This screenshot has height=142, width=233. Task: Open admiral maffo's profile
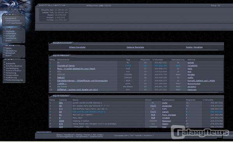click(x=190, y=77)
